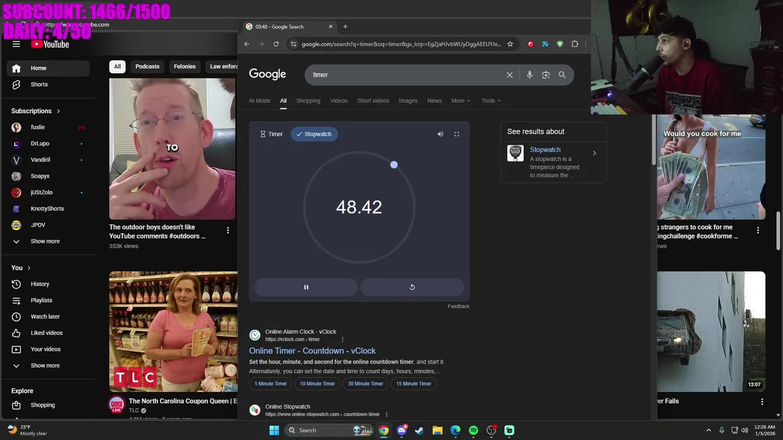The image size is (783, 440).
Task: View site information icon in address bar
Action: point(293,44)
